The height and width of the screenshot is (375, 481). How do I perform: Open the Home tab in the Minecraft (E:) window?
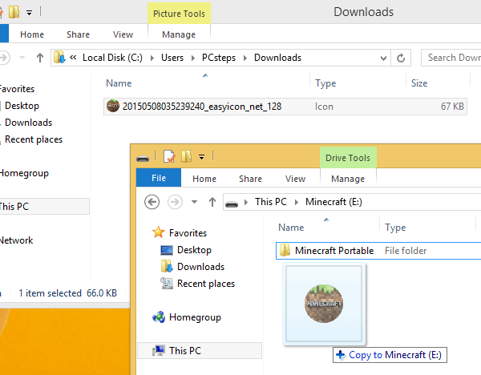[x=204, y=179]
